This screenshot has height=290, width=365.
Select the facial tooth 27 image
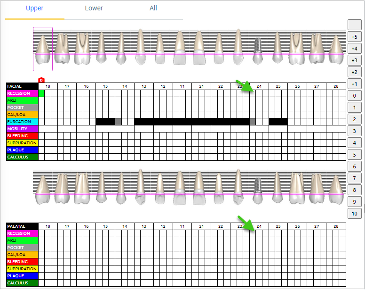pyautogui.click(x=317, y=48)
